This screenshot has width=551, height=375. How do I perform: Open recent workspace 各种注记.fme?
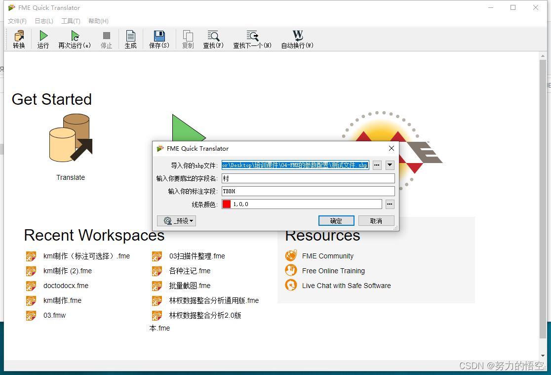(190, 271)
